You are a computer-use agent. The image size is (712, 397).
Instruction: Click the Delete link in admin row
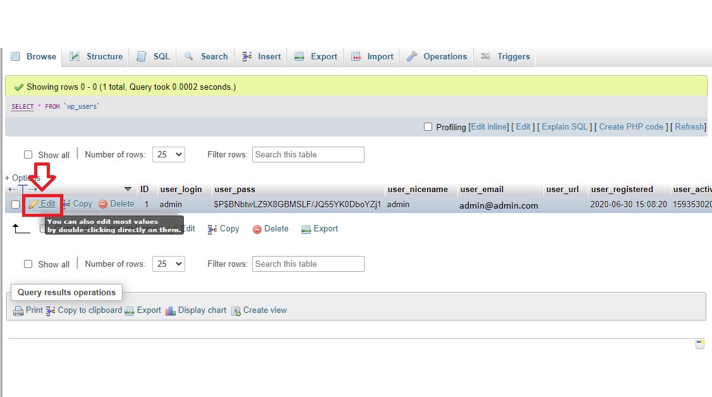pos(122,204)
